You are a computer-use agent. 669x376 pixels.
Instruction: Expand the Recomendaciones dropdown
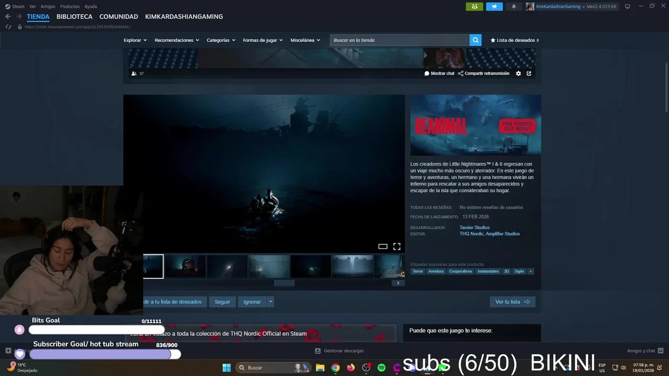click(177, 40)
